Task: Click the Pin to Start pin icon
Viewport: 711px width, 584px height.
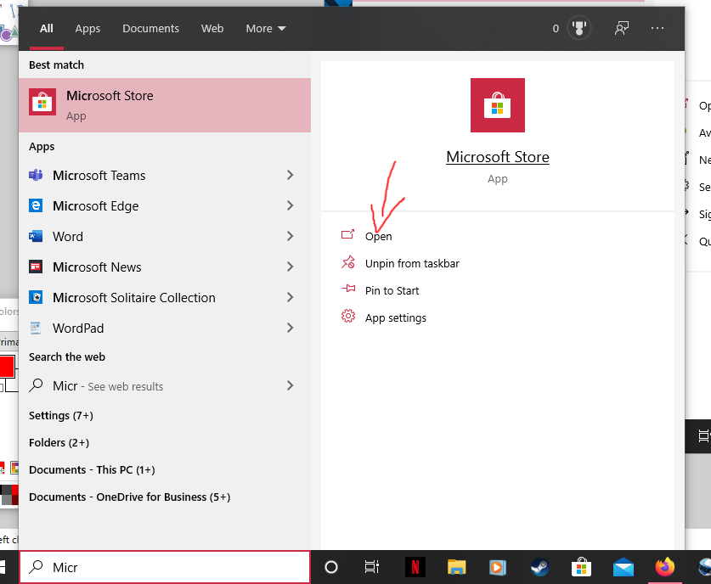Action: click(348, 289)
